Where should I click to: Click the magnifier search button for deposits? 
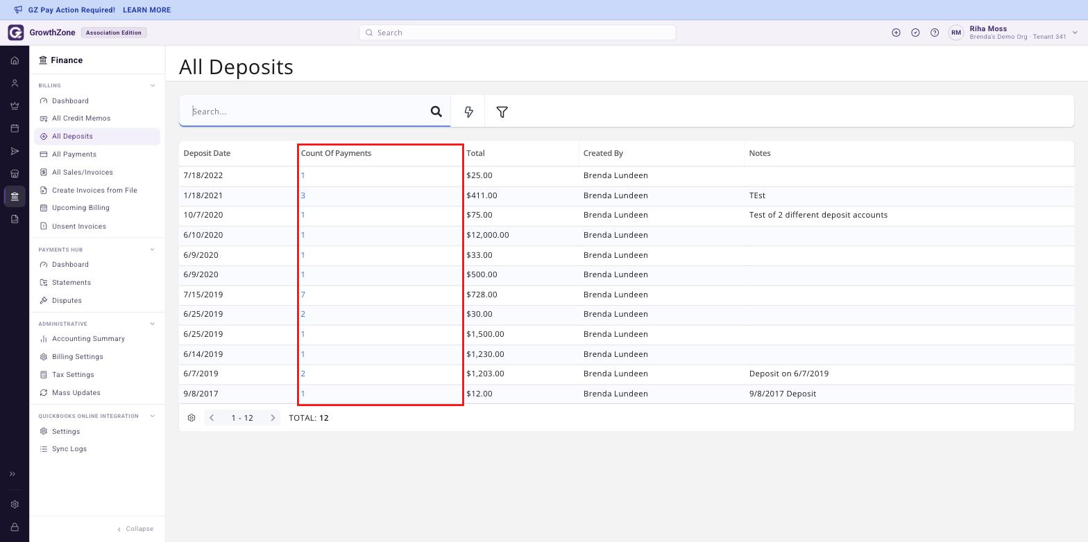pos(436,112)
